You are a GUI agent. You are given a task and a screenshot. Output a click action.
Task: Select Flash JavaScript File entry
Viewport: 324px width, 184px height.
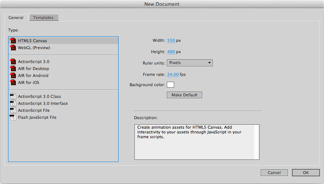click(x=63, y=117)
